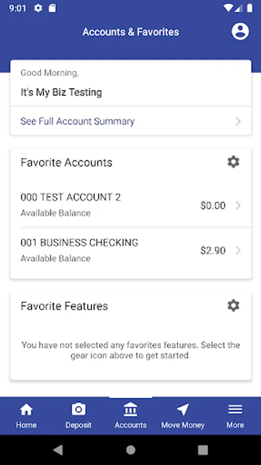This screenshot has width=261, height=465.
Task: Expand the 000 TEST ACCOUNT 2 chevron
Action: 238,205
